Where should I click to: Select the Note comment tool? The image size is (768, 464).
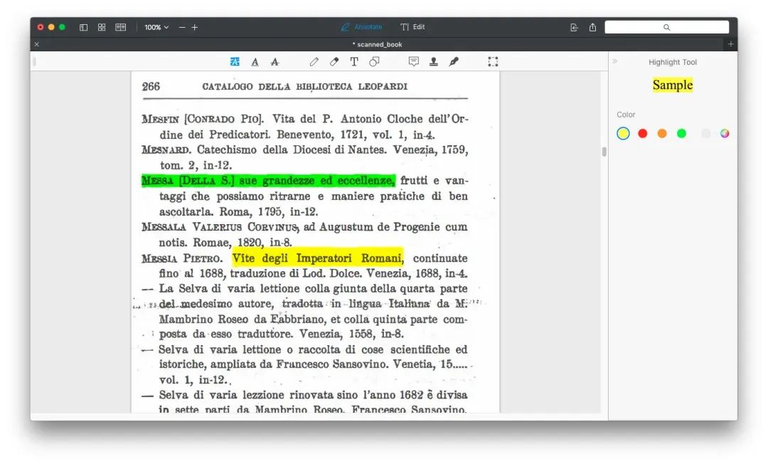(414, 62)
